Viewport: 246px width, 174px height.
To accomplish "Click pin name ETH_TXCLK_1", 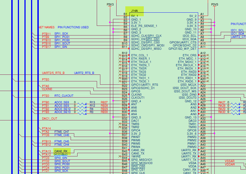I will click(141, 62).
